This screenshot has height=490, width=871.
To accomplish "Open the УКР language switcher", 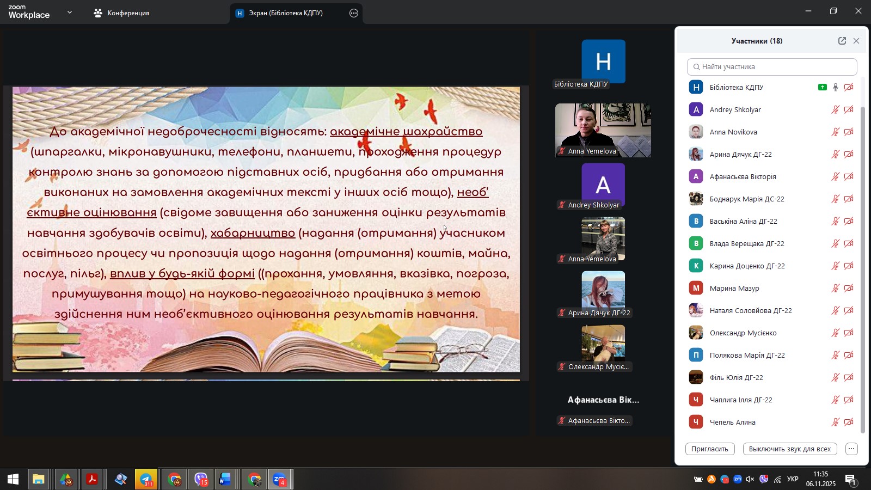I will 793,479.
